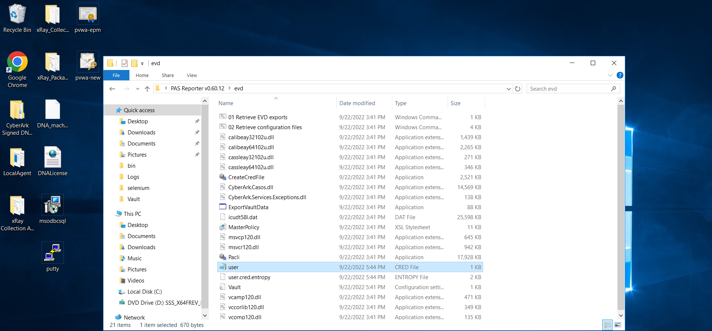The width and height of the screenshot is (712, 331).
Task: Expand the root chevron in address path
Action: (166, 88)
